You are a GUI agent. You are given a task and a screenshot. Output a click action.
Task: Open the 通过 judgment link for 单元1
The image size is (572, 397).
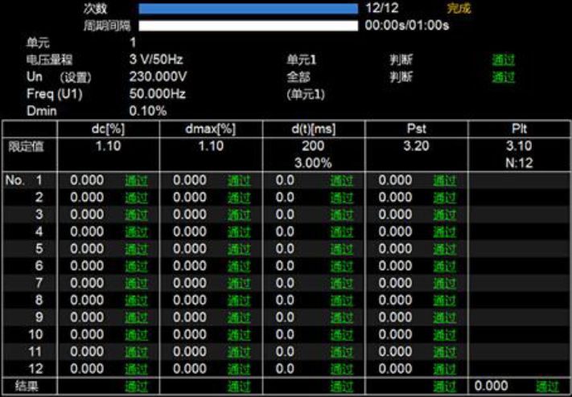504,60
